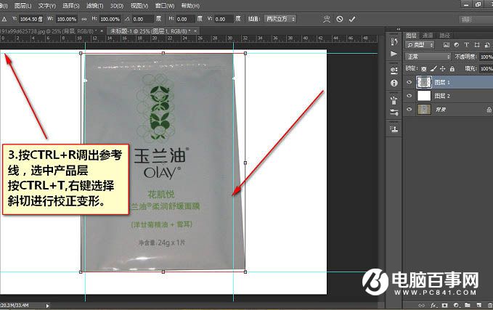Lock position move icon

(442, 68)
